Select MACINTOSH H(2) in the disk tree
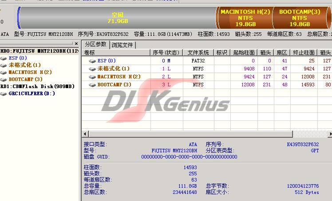The height and width of the screenshot is (201, 332). point(30,72)
